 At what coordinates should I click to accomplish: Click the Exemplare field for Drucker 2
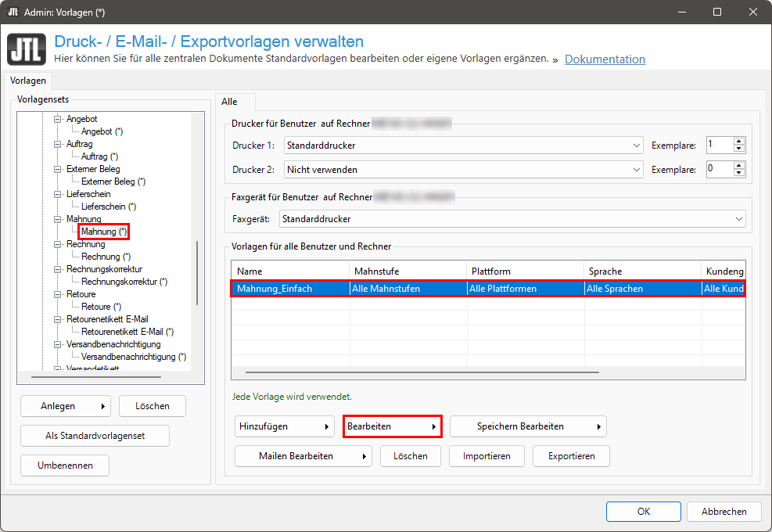tap(720, 170)
